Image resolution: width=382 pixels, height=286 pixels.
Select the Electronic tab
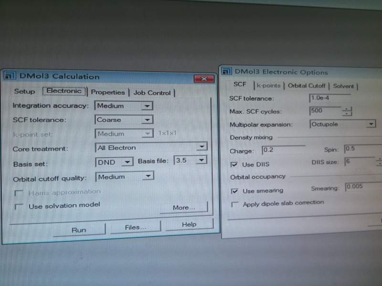point(64,91)
